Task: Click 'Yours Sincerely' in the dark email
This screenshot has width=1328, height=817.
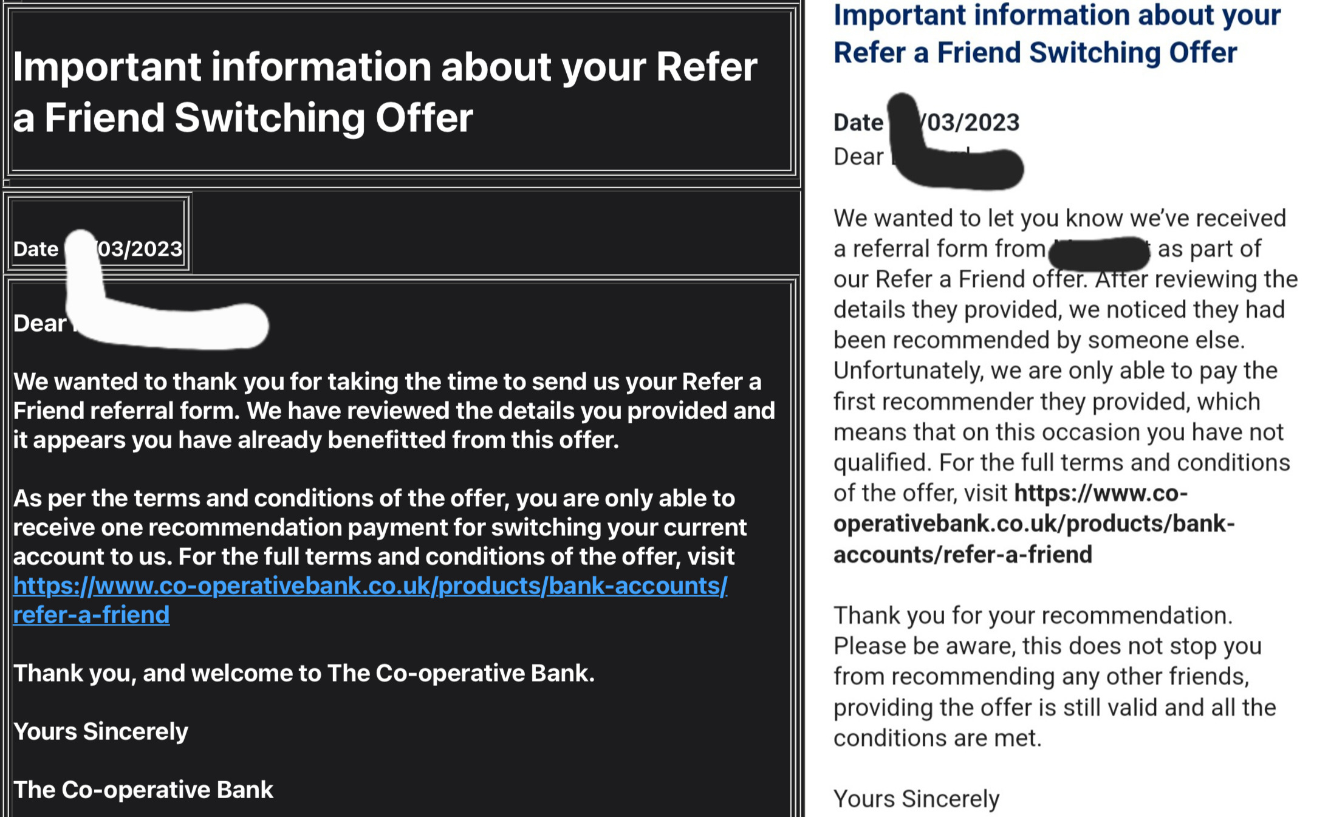Action: pos(101,731)
